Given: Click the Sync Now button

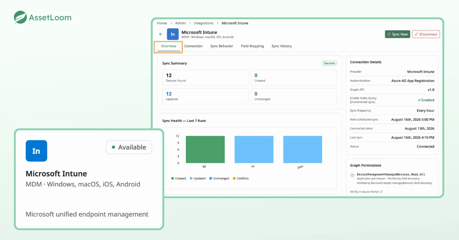Looking at the screenshot, I should (397, 34).
